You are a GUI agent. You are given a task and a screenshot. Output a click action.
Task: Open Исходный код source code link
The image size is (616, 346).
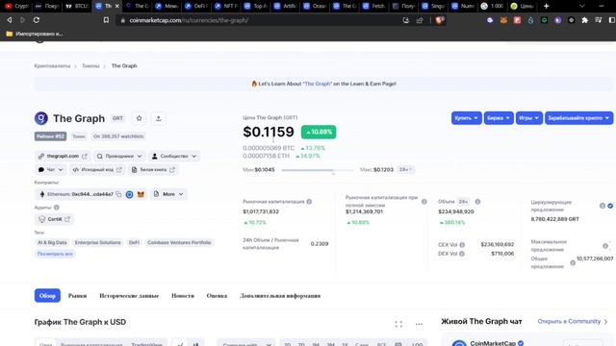(97, 169)
